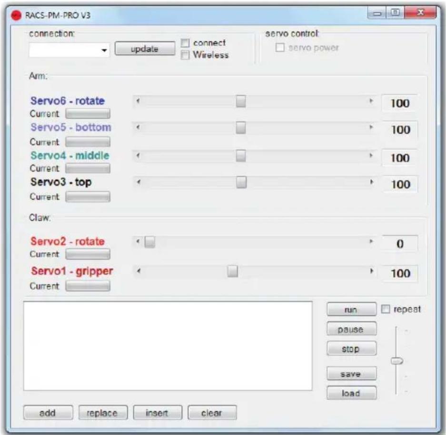
Task: Click inside the empty sequence list box
Action: pos(168,346)
